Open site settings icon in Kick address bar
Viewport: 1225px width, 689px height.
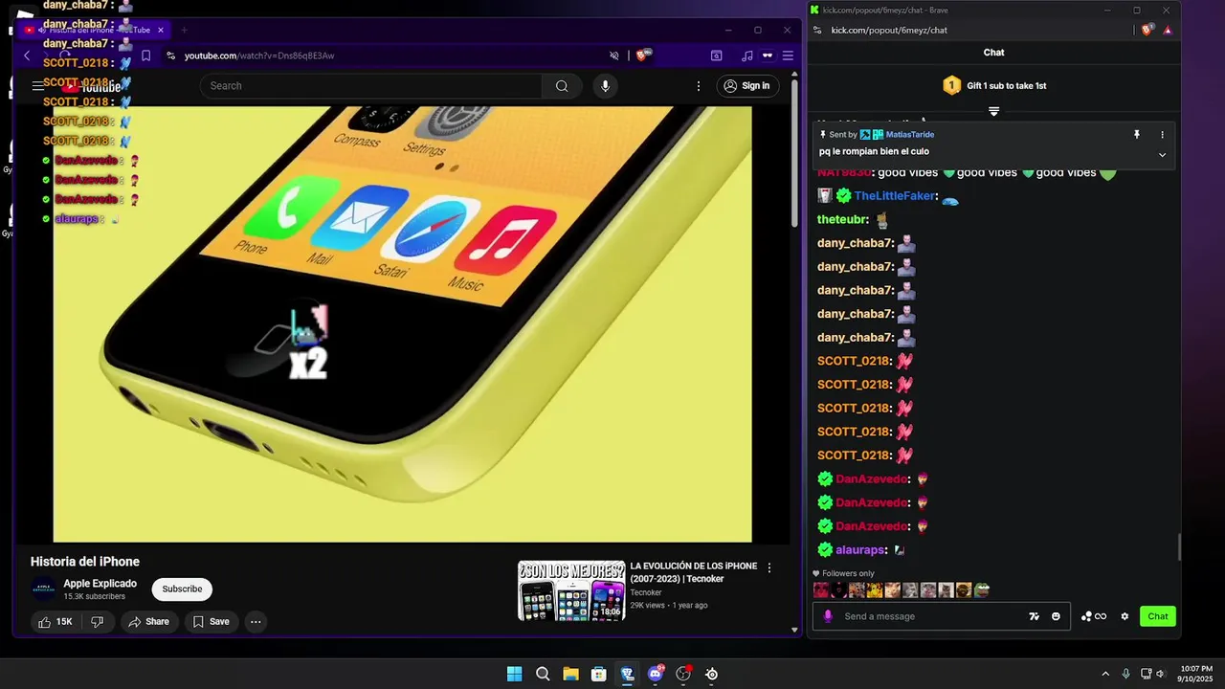coord(817,30)
